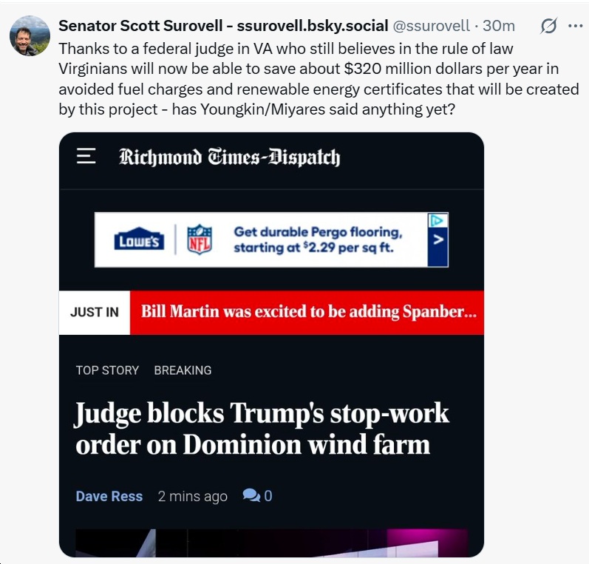
Task: Click the Pergo flooring ad text
Action: coord(318,239)
